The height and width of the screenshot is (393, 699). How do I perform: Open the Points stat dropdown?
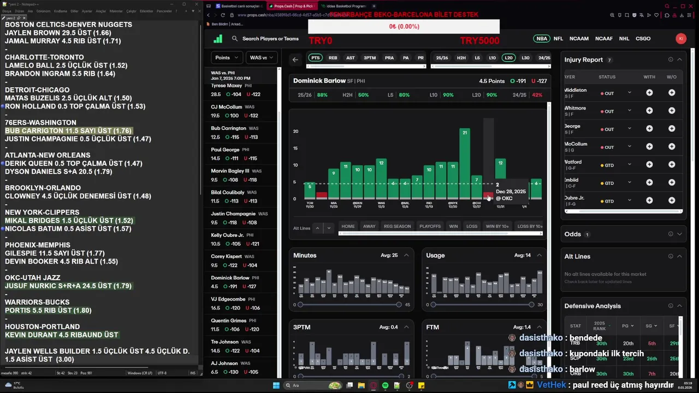tap(227, 58)
